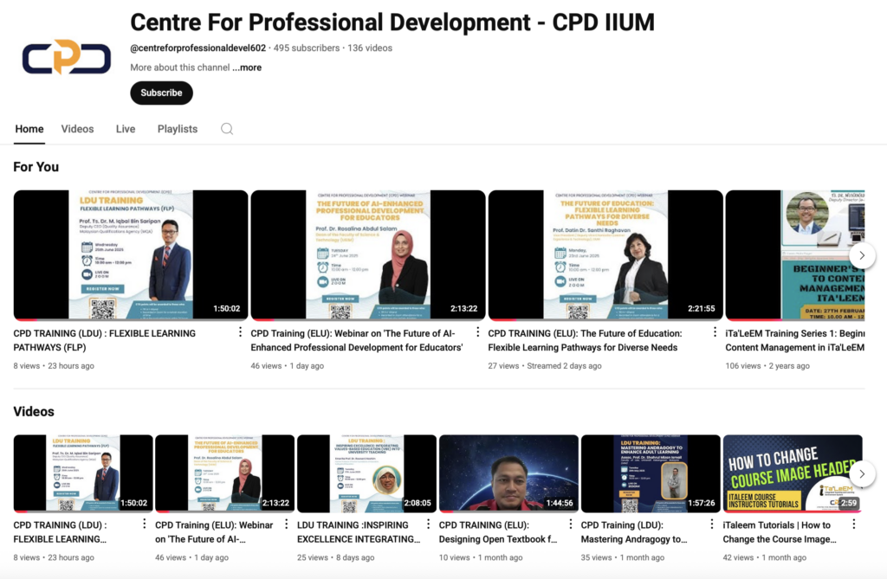Image resolution: width=887 pixels, height=579 pixels.
Task: Open three-dot menu of iTaleem Tutorials video
Action: 853,524
